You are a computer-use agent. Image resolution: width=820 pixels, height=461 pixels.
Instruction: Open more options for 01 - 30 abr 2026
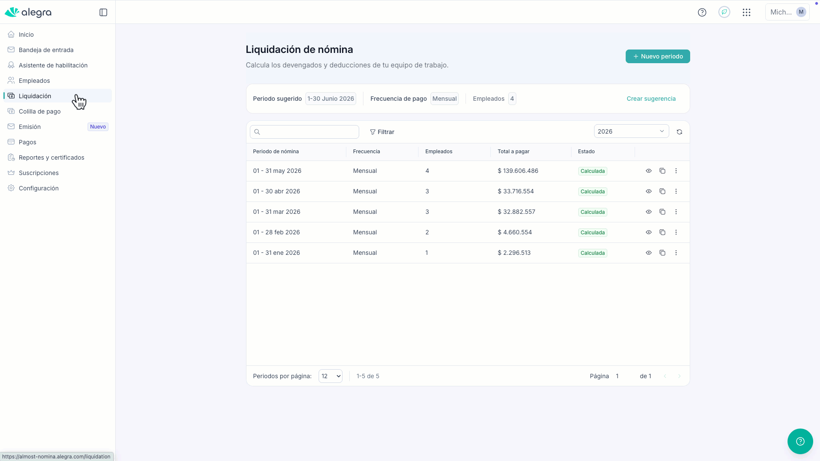coord(676,191)
